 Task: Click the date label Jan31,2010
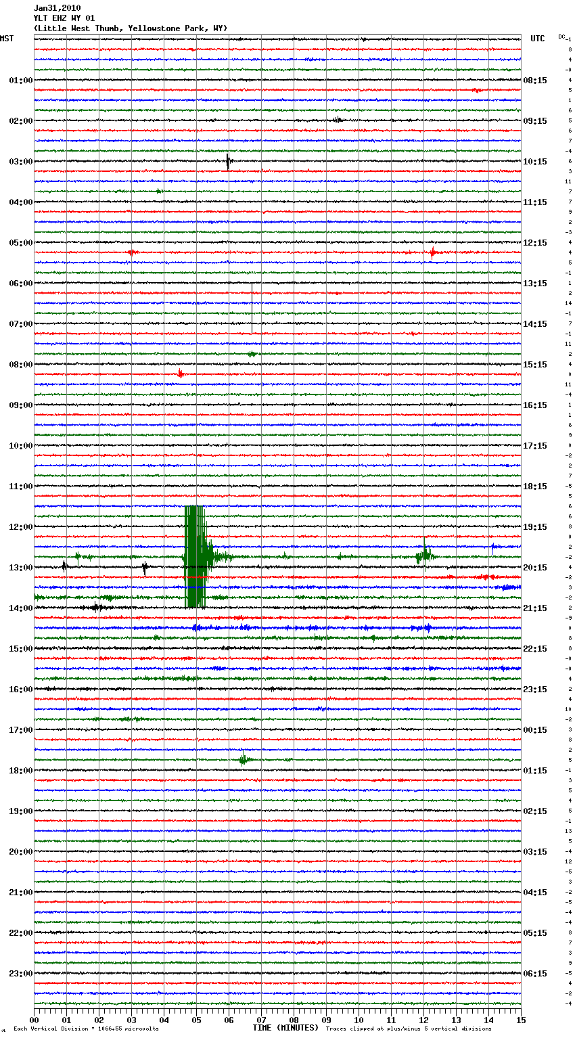pos(57,8)
